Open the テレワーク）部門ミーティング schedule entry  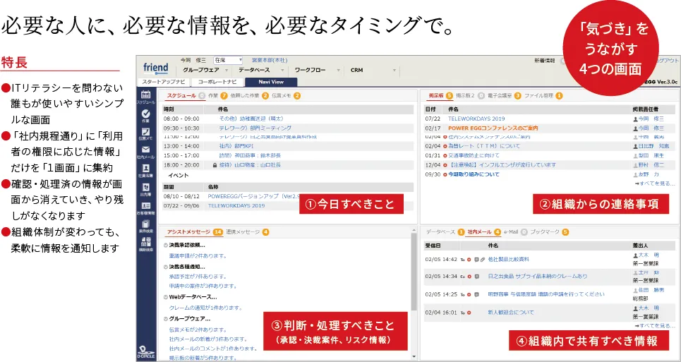click(255, 128)
